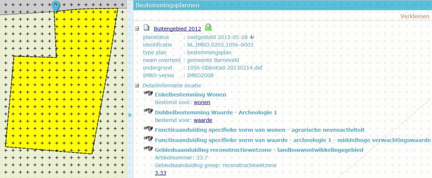Click the 'bestemmingsplan' type plan value
The height and width of the screenshot is (178, 432).
(x=209, y=52)
